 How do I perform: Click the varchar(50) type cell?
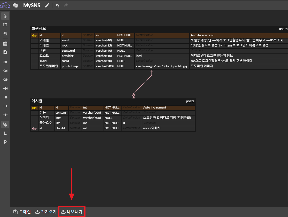coord(105,61)
